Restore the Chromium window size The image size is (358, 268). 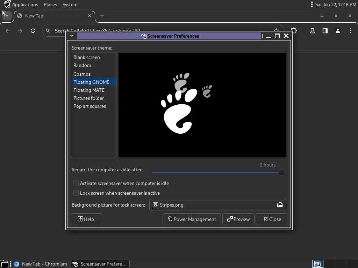pos(336,16)
